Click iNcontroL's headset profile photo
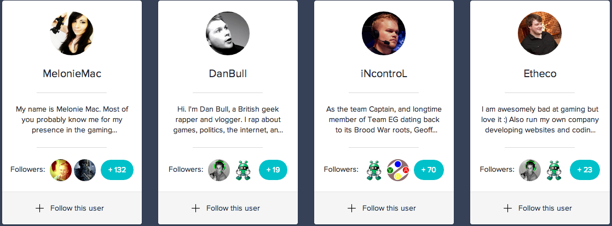Screen dimensions: 612x226 [383, 34]
